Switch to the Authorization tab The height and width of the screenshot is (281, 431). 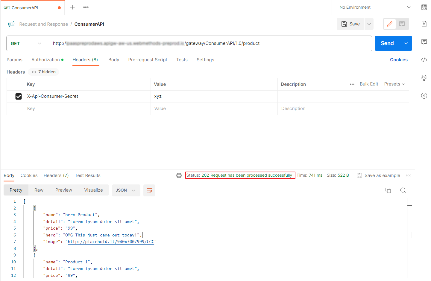tap(47, 60)
